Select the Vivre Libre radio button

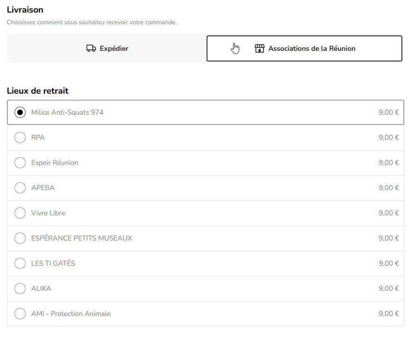pos(20,213)
